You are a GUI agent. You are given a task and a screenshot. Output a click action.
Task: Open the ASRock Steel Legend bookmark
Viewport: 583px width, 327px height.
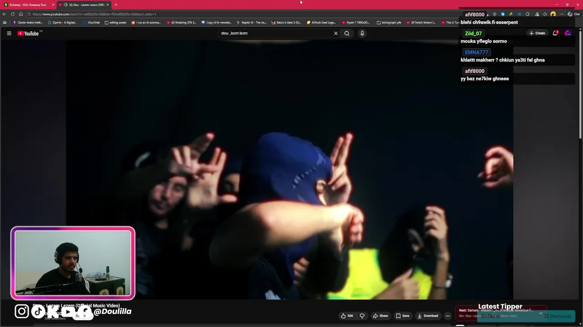tap(321, 22)
